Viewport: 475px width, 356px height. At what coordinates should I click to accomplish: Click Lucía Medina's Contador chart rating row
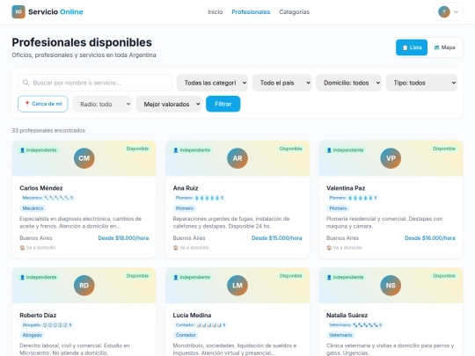click(x=201, y=325)
